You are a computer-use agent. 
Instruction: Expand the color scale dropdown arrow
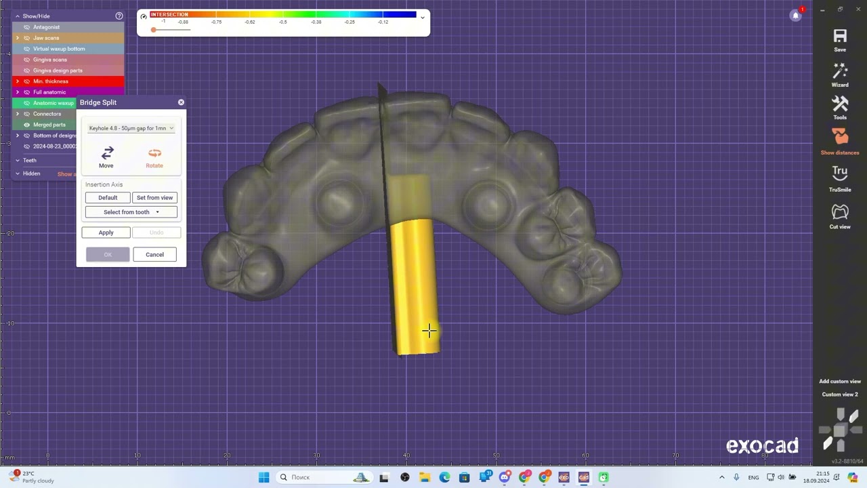[x=423, y=17]
